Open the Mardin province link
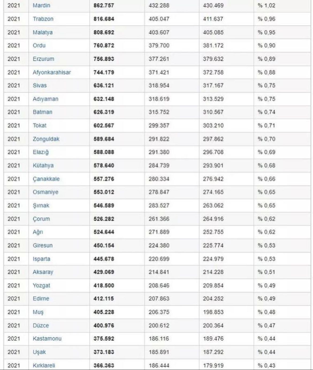The height and width of the screenshot is (370, 313). tap(41, 5)
